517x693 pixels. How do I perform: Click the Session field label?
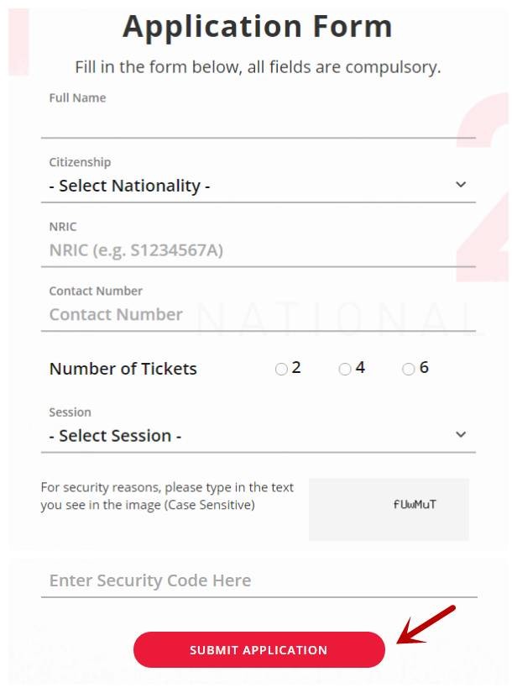(70, 412)
